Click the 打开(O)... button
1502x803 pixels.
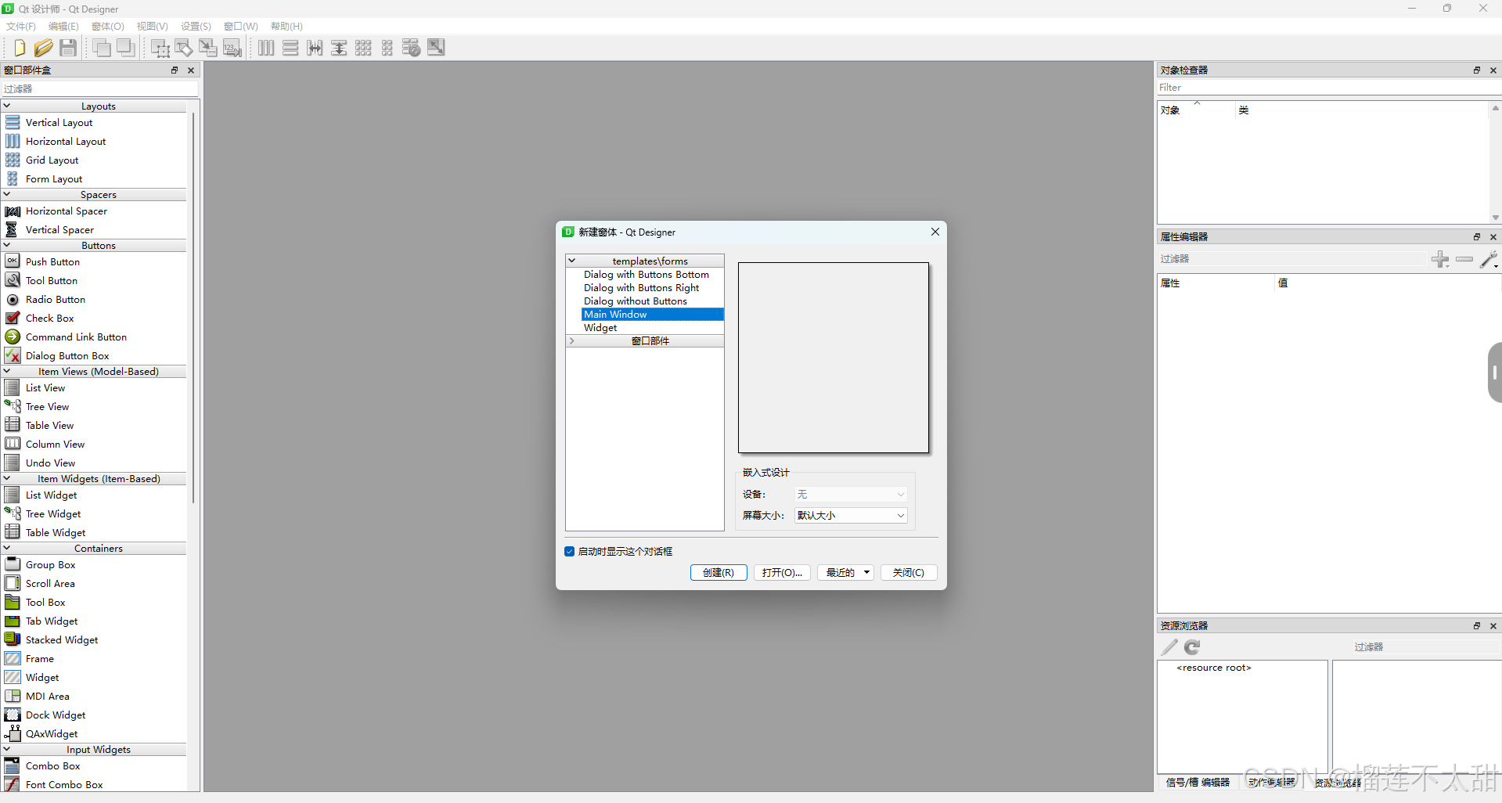pos(782,573)
